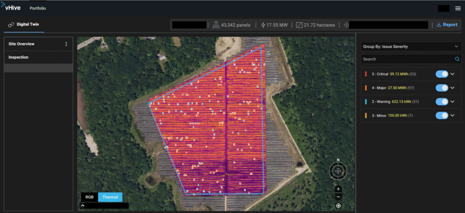Switch to the Digital Twin tab
Screen dimensions: 465x213
(24, 25)
